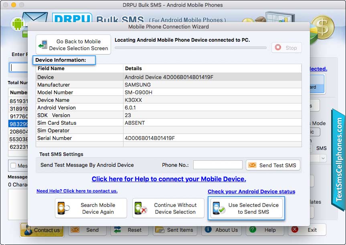Open Need Help contact us link

77,191
